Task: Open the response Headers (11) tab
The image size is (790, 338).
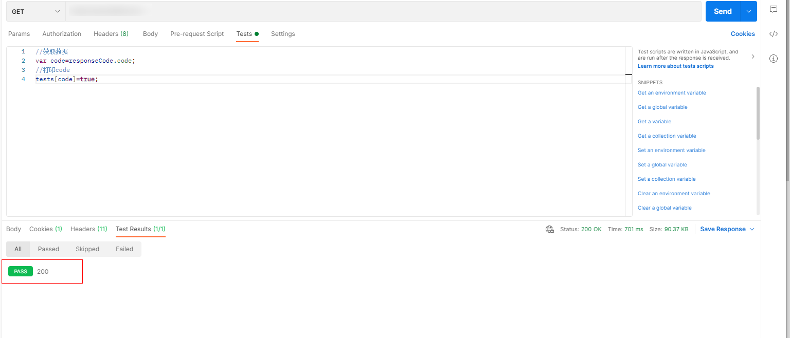Action: 89,229
